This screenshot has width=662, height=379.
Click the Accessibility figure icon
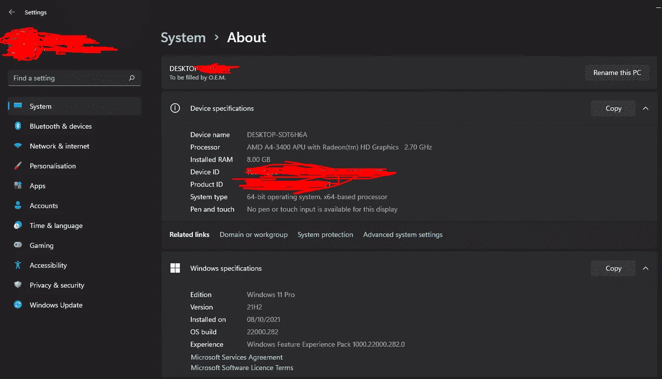(18, 265)
